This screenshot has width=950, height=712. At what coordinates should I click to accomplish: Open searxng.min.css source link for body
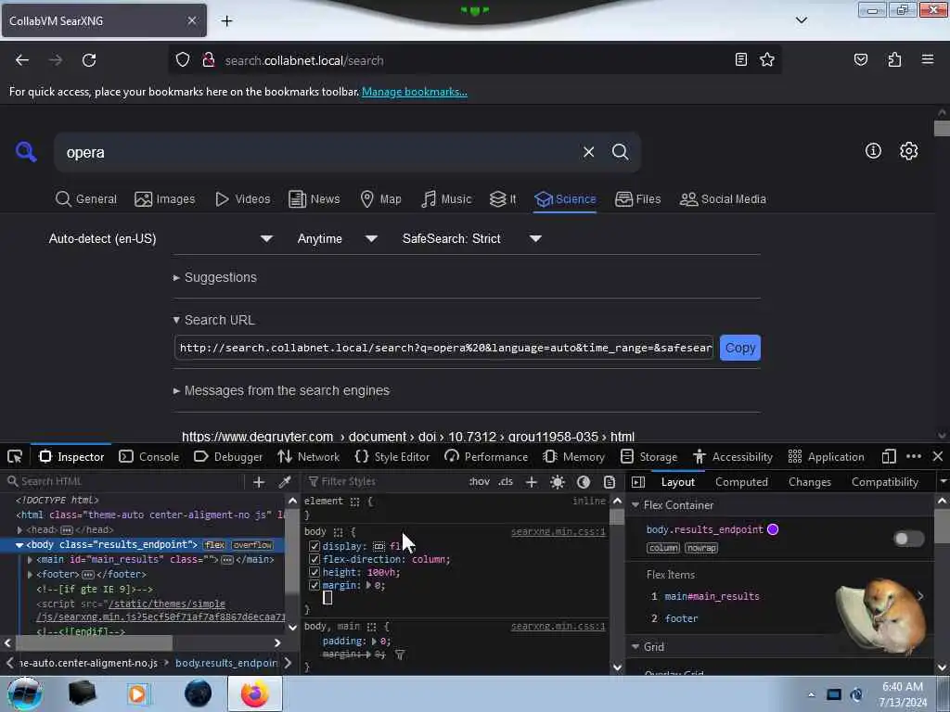coord(558,531)
